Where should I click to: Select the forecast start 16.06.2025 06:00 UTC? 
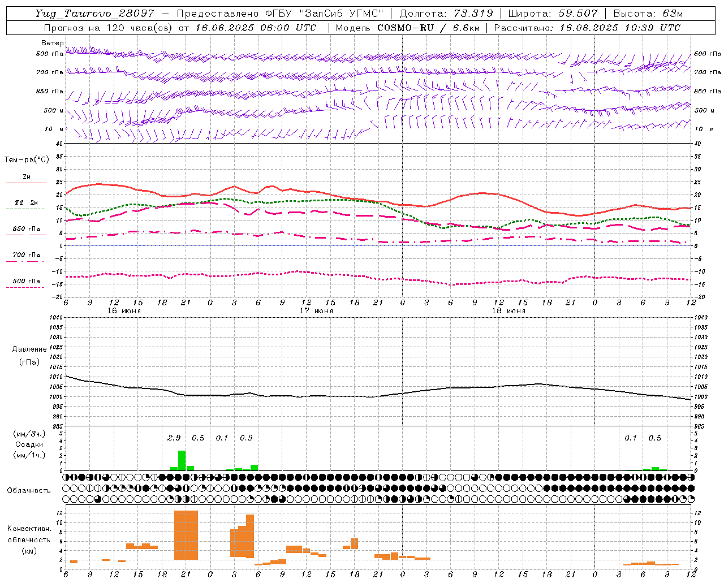tap(256, 28)
